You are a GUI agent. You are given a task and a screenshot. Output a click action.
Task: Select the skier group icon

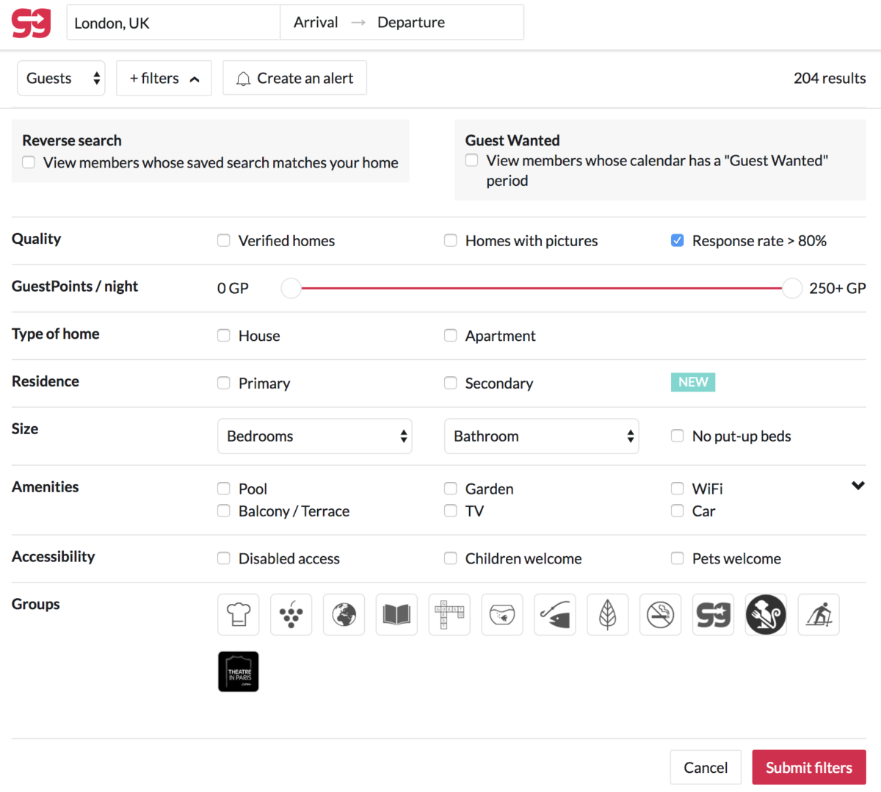pos(819,614)
